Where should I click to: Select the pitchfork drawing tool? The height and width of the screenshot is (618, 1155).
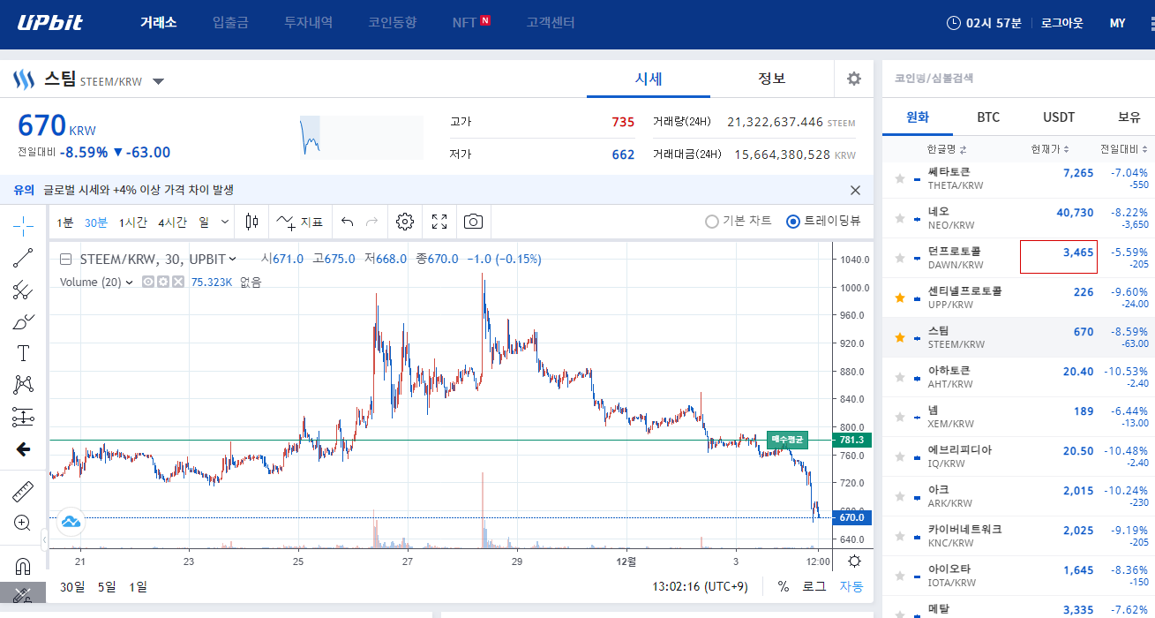point(23,290)
